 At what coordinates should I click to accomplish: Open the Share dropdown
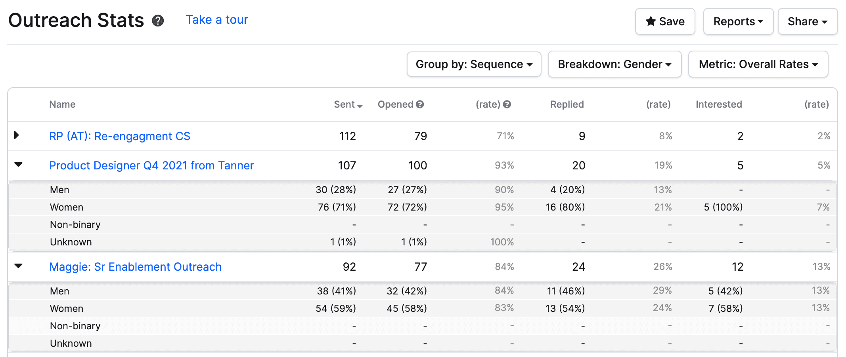point(807,21)
